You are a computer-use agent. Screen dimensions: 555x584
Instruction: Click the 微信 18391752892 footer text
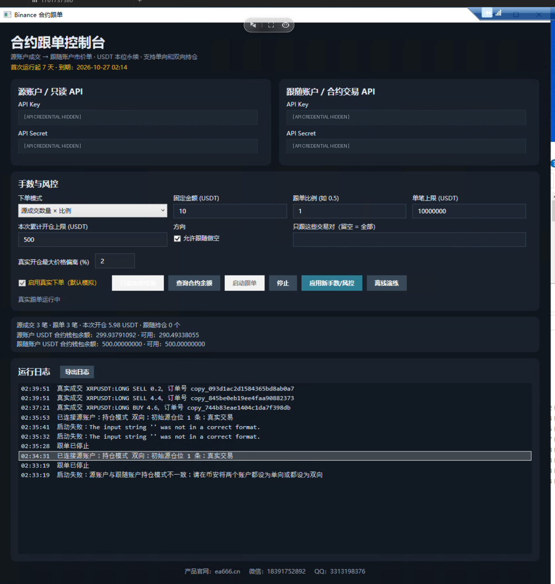click(x=277, y=571)
